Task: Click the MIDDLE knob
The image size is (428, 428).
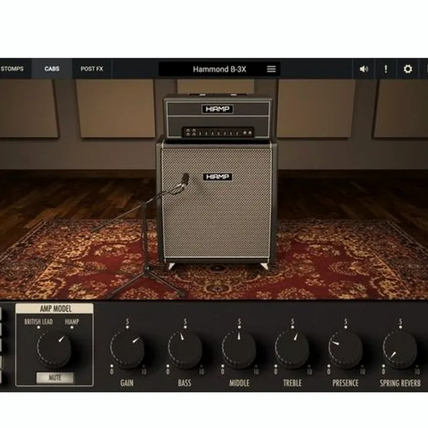Action: pyautogui.click(x=239, y=349)
